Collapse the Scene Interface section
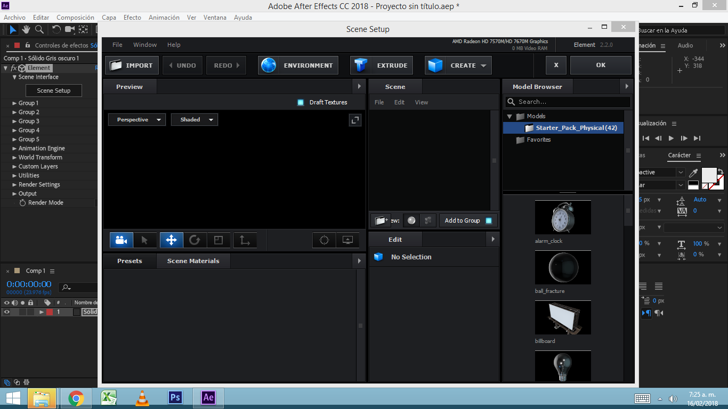 [14, 77]
